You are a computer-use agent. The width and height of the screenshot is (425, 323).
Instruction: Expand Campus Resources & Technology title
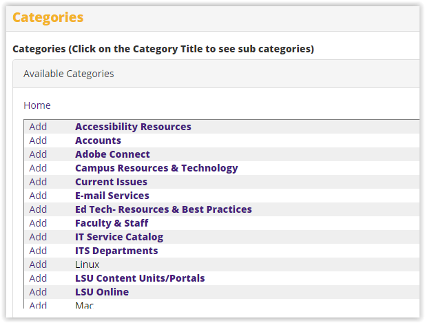156,168
